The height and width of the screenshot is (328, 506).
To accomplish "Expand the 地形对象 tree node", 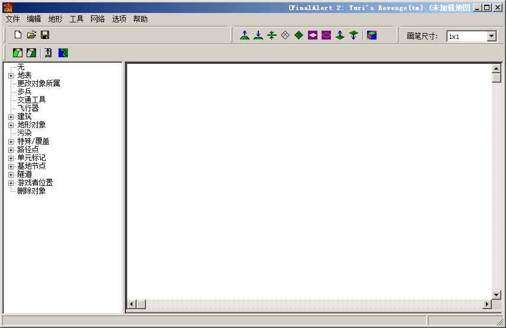I will pos(11,125).
